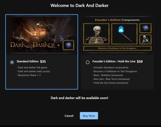Click Hold the line Emote feature line
This screenshot has height=127, width=161.
(x=110, y=83)
